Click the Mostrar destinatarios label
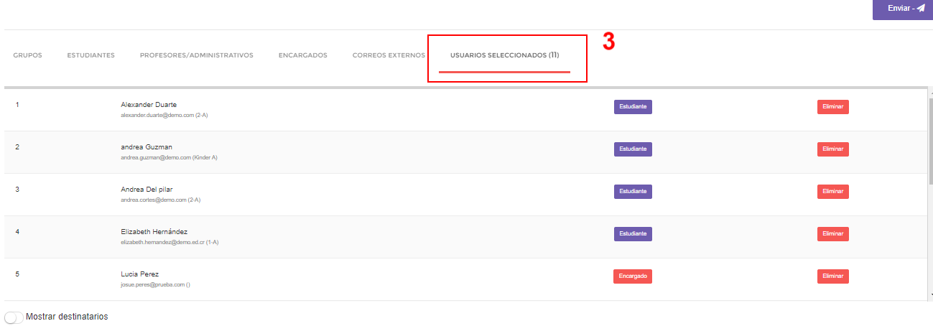Image resolution: width=933 pixels, height=326 pixels. [x=67, y=317]
